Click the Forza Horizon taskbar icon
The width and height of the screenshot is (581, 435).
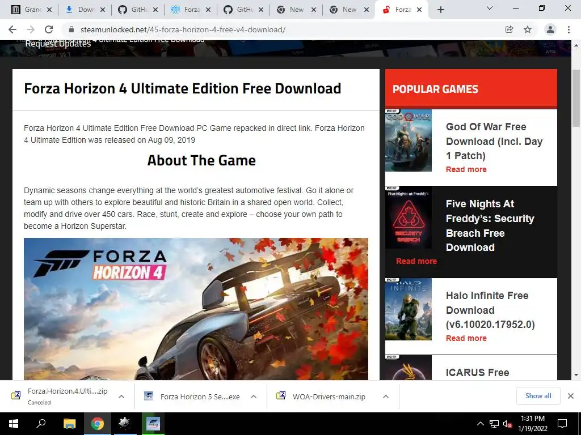(x=153, y=424)
